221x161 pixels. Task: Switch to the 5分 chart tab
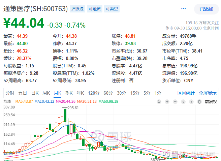point(147,93)
